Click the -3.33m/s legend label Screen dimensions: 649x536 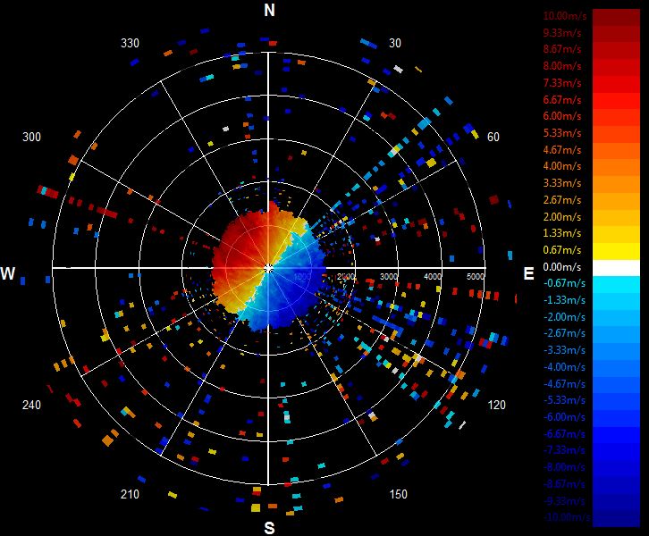tap(565, 350)
